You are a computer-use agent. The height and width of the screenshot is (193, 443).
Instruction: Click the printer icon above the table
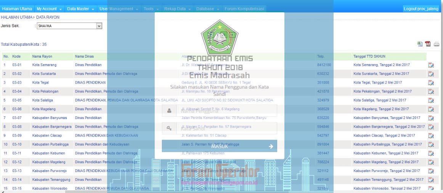437,44
